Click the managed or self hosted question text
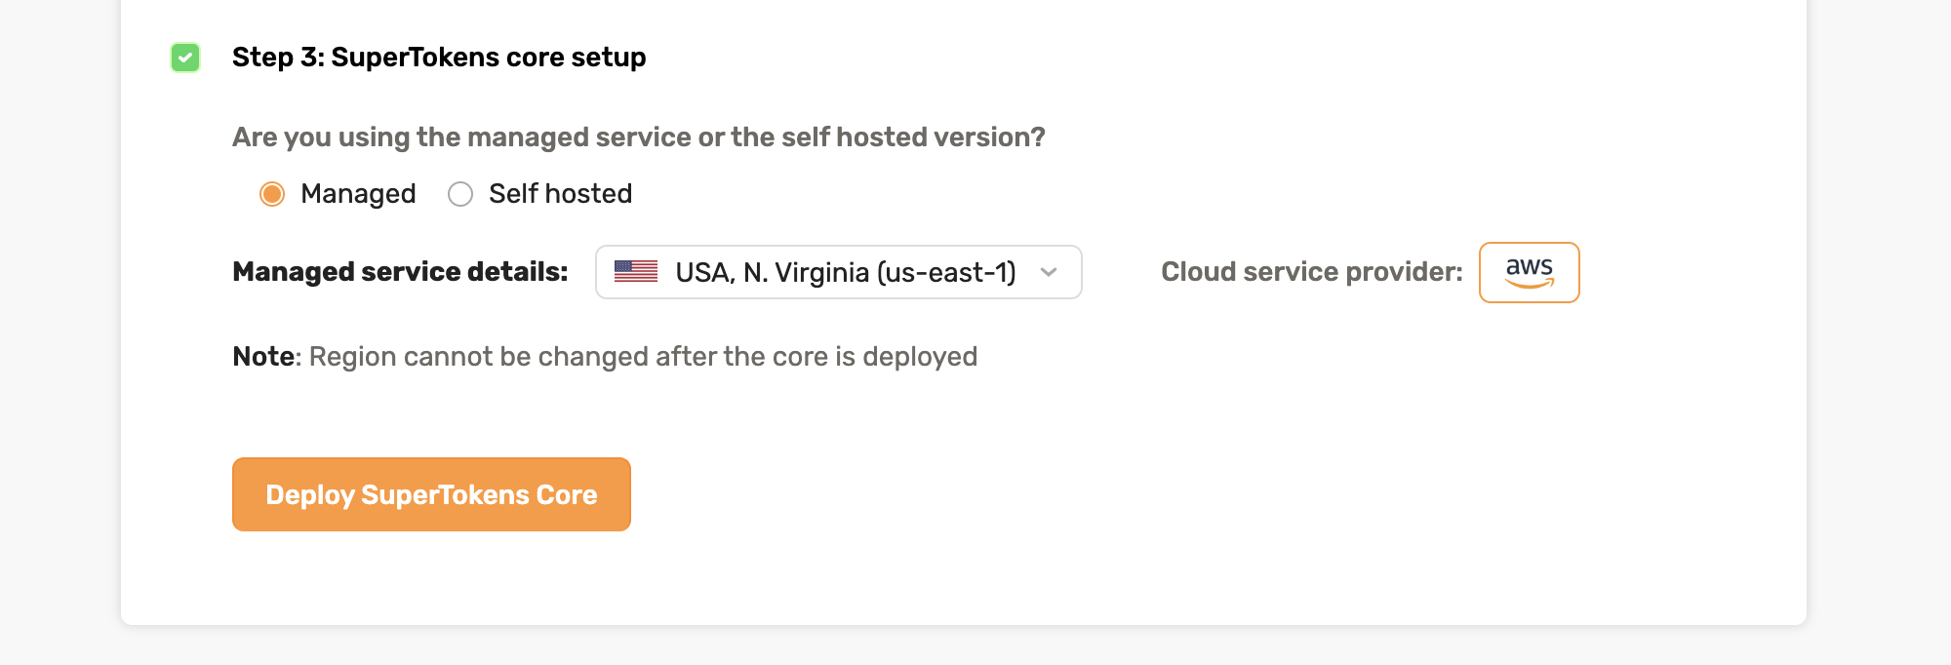This screenshot has width=1951, height=665. coord(638,137)
